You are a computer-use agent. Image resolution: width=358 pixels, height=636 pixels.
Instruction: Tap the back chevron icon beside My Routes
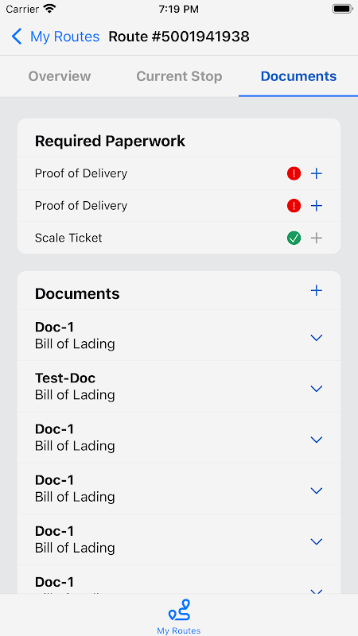(16, 37)
